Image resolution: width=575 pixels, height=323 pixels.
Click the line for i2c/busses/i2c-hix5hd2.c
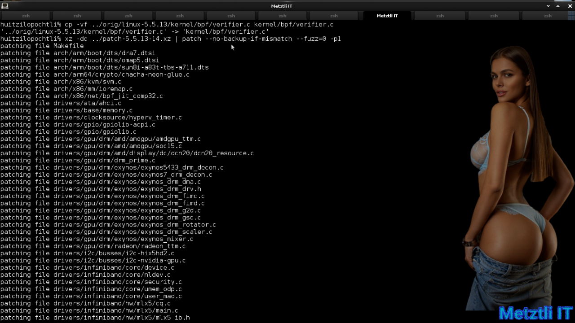[x=87, y=254]
